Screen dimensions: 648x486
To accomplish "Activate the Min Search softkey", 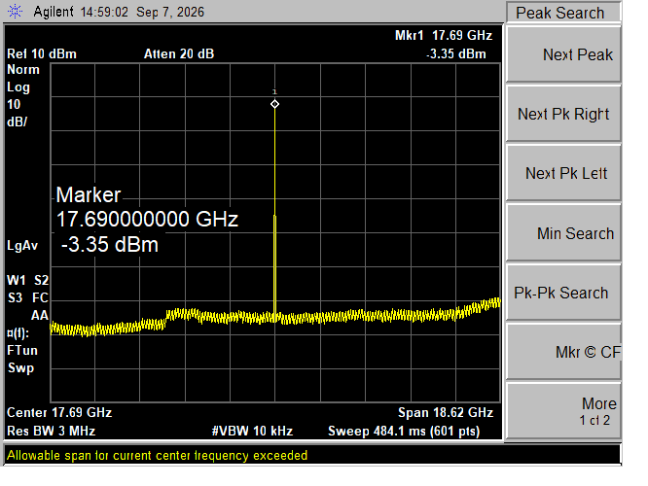I will click(563, 233).
